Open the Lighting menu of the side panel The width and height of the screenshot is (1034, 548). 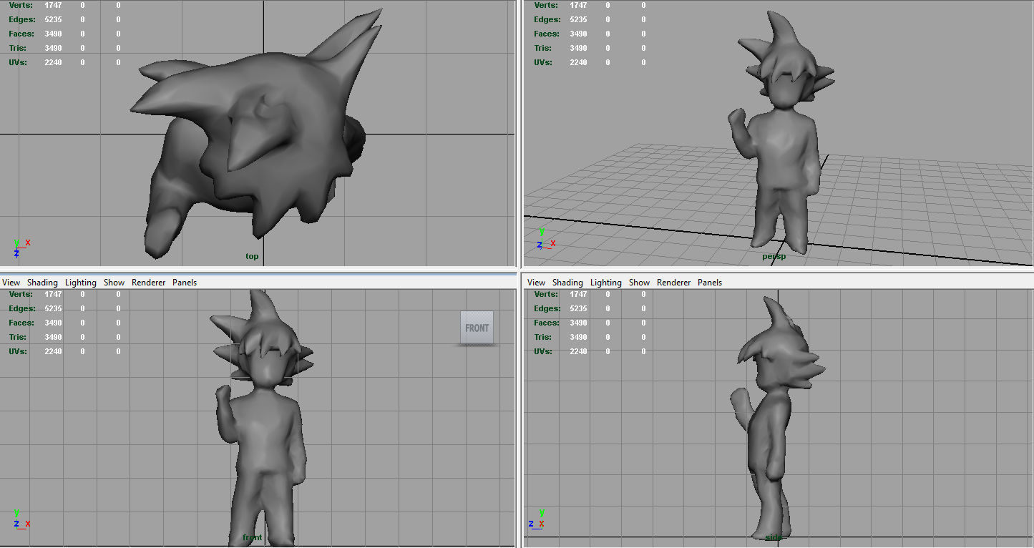pyautogui.click(x=606, y=283)
